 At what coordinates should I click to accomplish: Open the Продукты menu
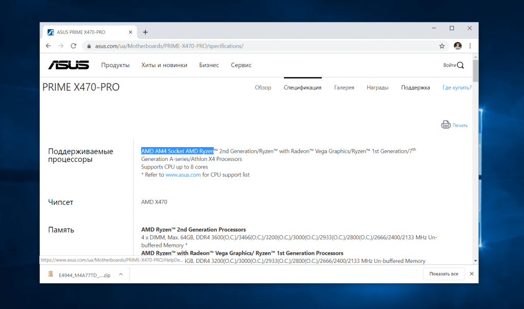pos(115,65)
